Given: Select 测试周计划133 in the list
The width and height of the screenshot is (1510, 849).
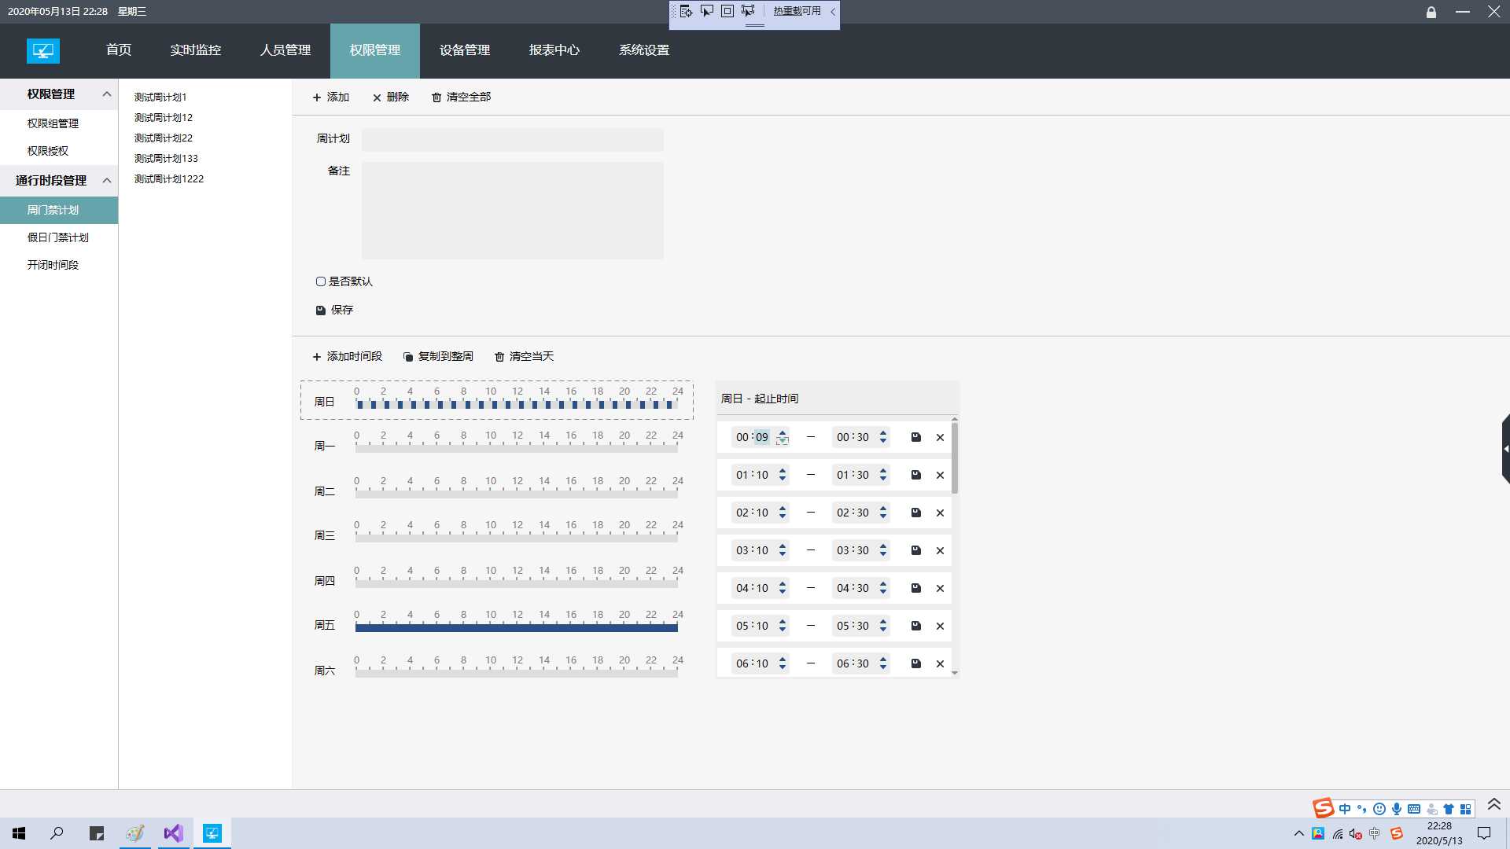Looking at the screenshot, I should click(x=166, y=159).
